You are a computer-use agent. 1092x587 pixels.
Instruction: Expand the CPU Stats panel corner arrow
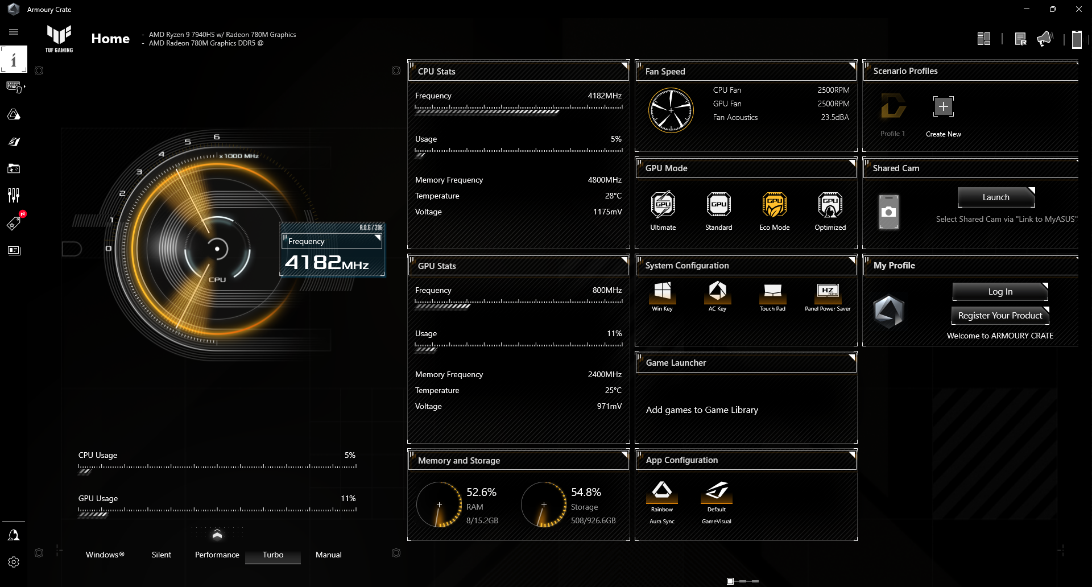point(624,65)
